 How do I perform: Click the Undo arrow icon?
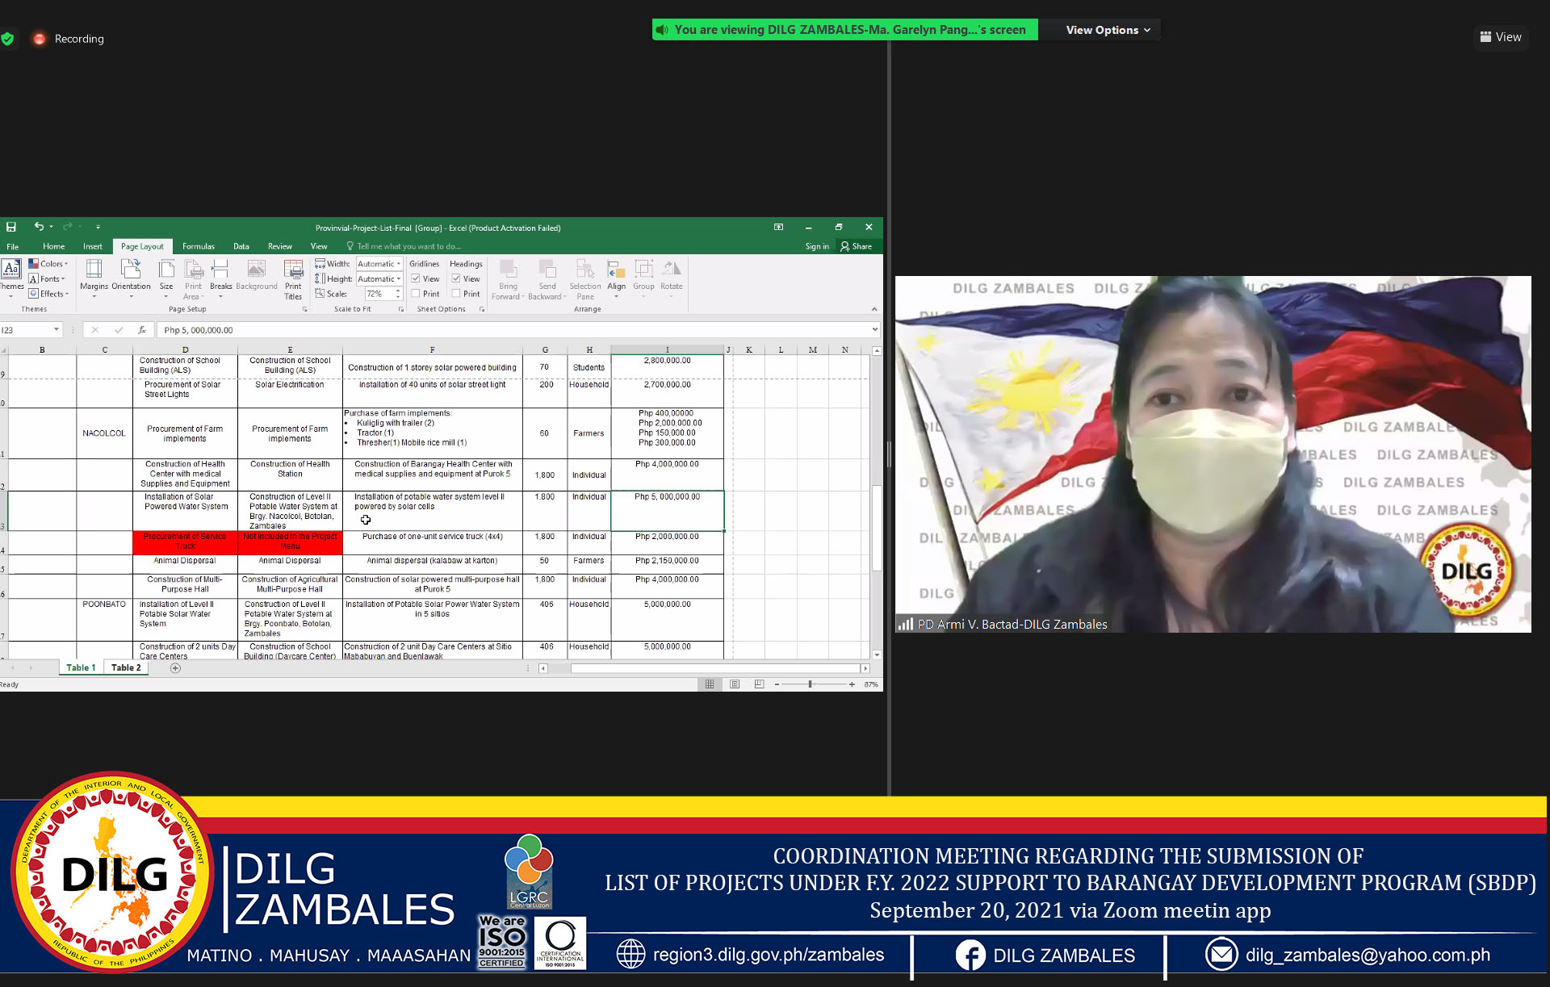click(39, 227)
